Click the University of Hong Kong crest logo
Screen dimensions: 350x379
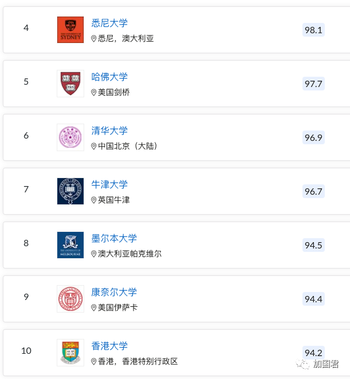(70, 353)
